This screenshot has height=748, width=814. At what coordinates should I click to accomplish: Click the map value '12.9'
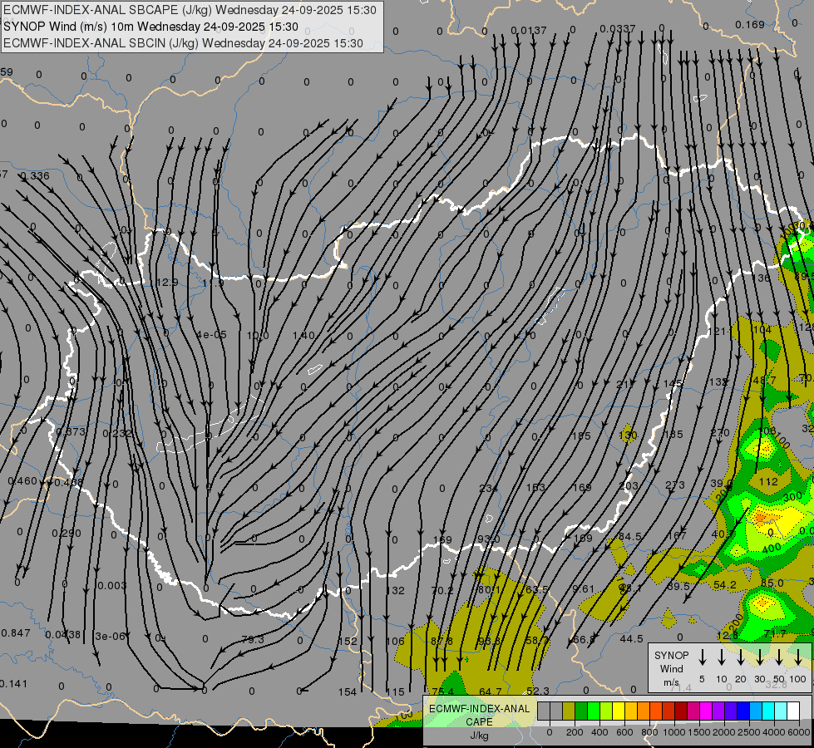[x=166, y=283]
